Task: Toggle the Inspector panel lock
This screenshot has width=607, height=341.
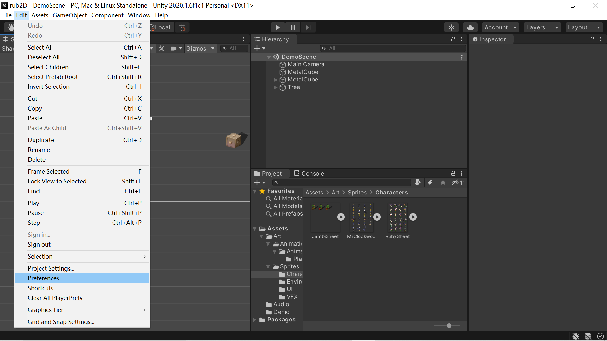Action: pyautogui.click(x=592, y=39)
